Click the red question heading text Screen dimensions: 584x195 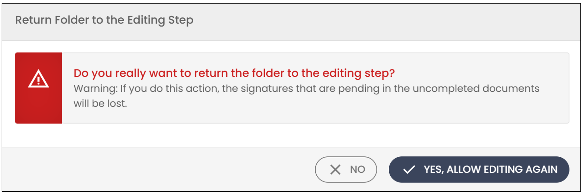234,73
